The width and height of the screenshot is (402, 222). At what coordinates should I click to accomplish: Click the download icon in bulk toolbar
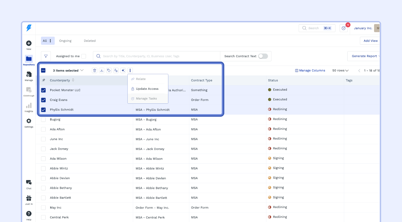102,70
